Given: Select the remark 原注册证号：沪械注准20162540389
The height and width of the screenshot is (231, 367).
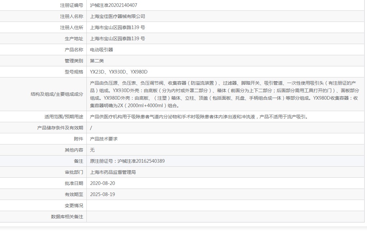Looking at the screenshot, I should 127,161.
